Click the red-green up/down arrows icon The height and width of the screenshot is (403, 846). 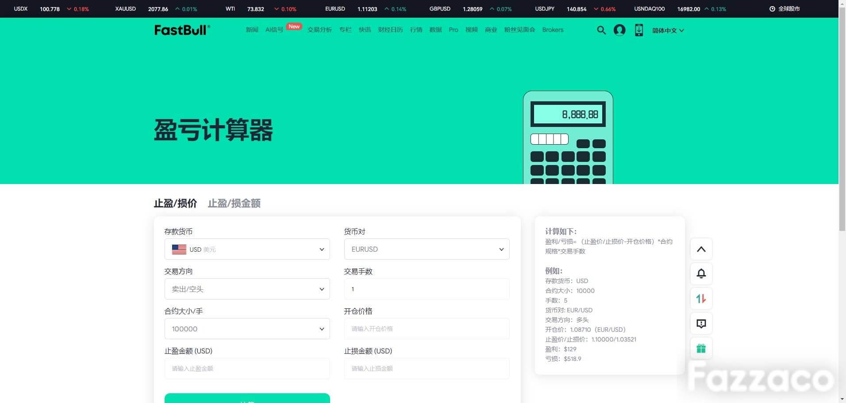701,299
